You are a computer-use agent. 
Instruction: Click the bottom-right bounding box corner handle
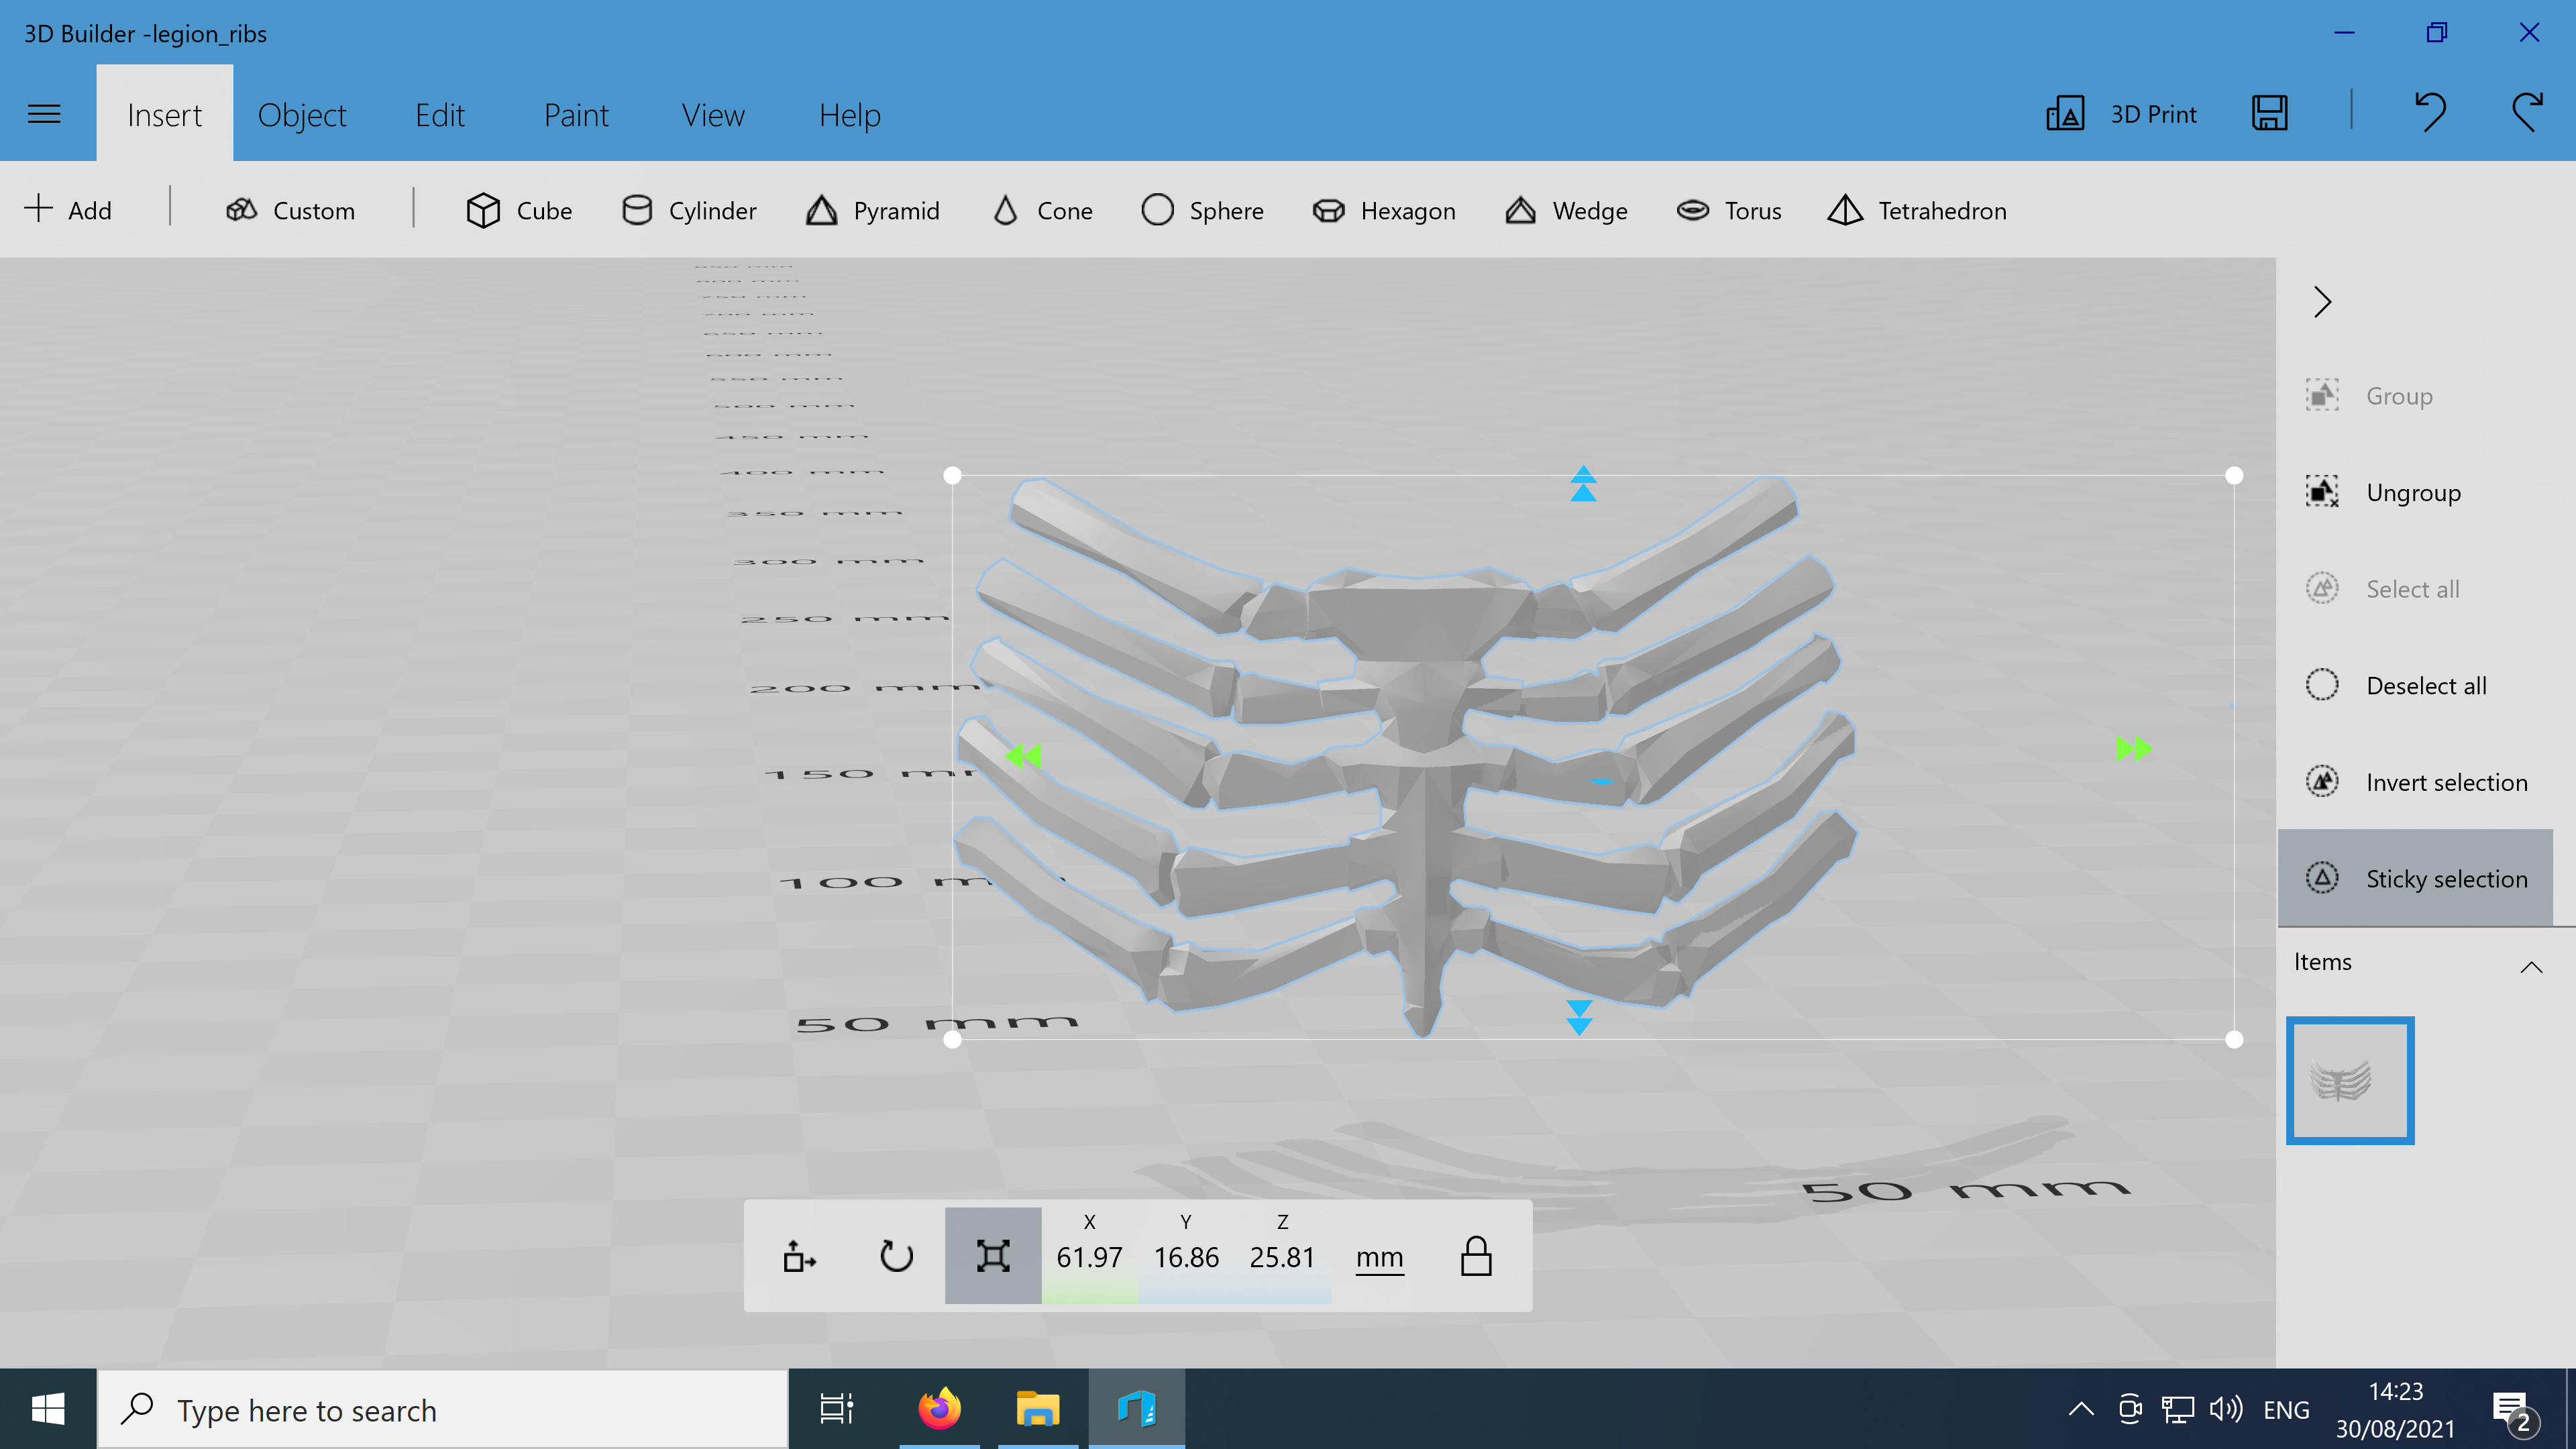(x=2234, y=1040)
